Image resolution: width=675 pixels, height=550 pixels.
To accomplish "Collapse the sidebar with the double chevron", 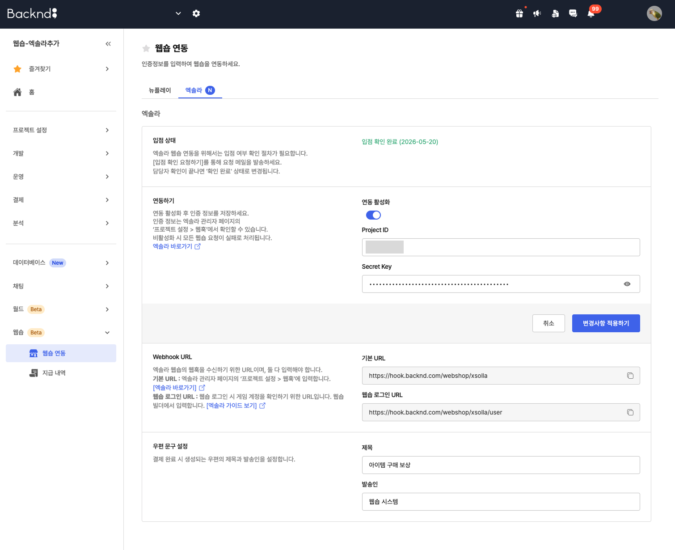I will 108,44.
